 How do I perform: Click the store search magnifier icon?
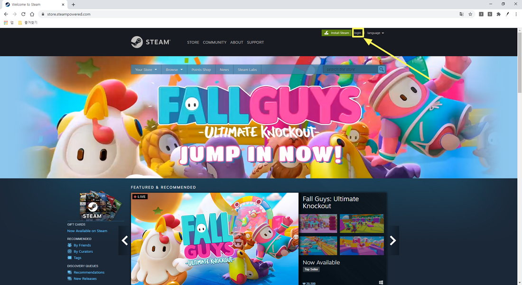coord(381,70)
